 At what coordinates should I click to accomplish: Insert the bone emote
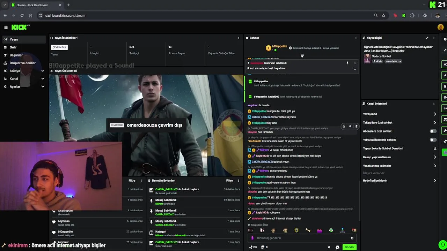point(308,230)
